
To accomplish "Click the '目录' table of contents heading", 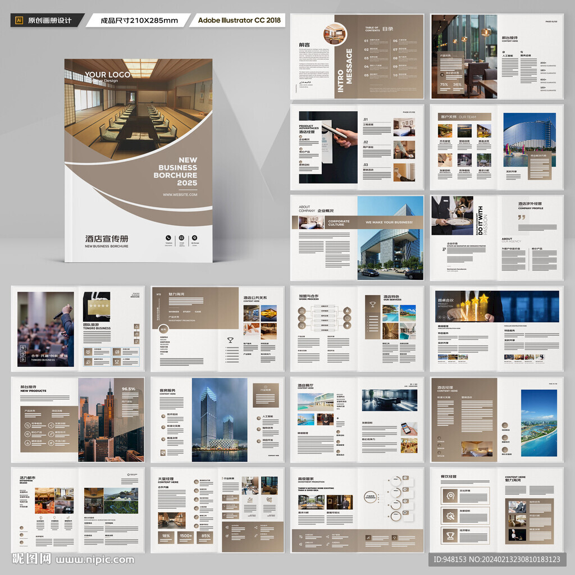I will [387, 29].
